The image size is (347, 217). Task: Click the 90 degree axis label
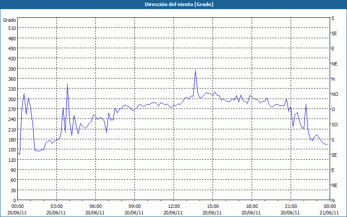13,170
